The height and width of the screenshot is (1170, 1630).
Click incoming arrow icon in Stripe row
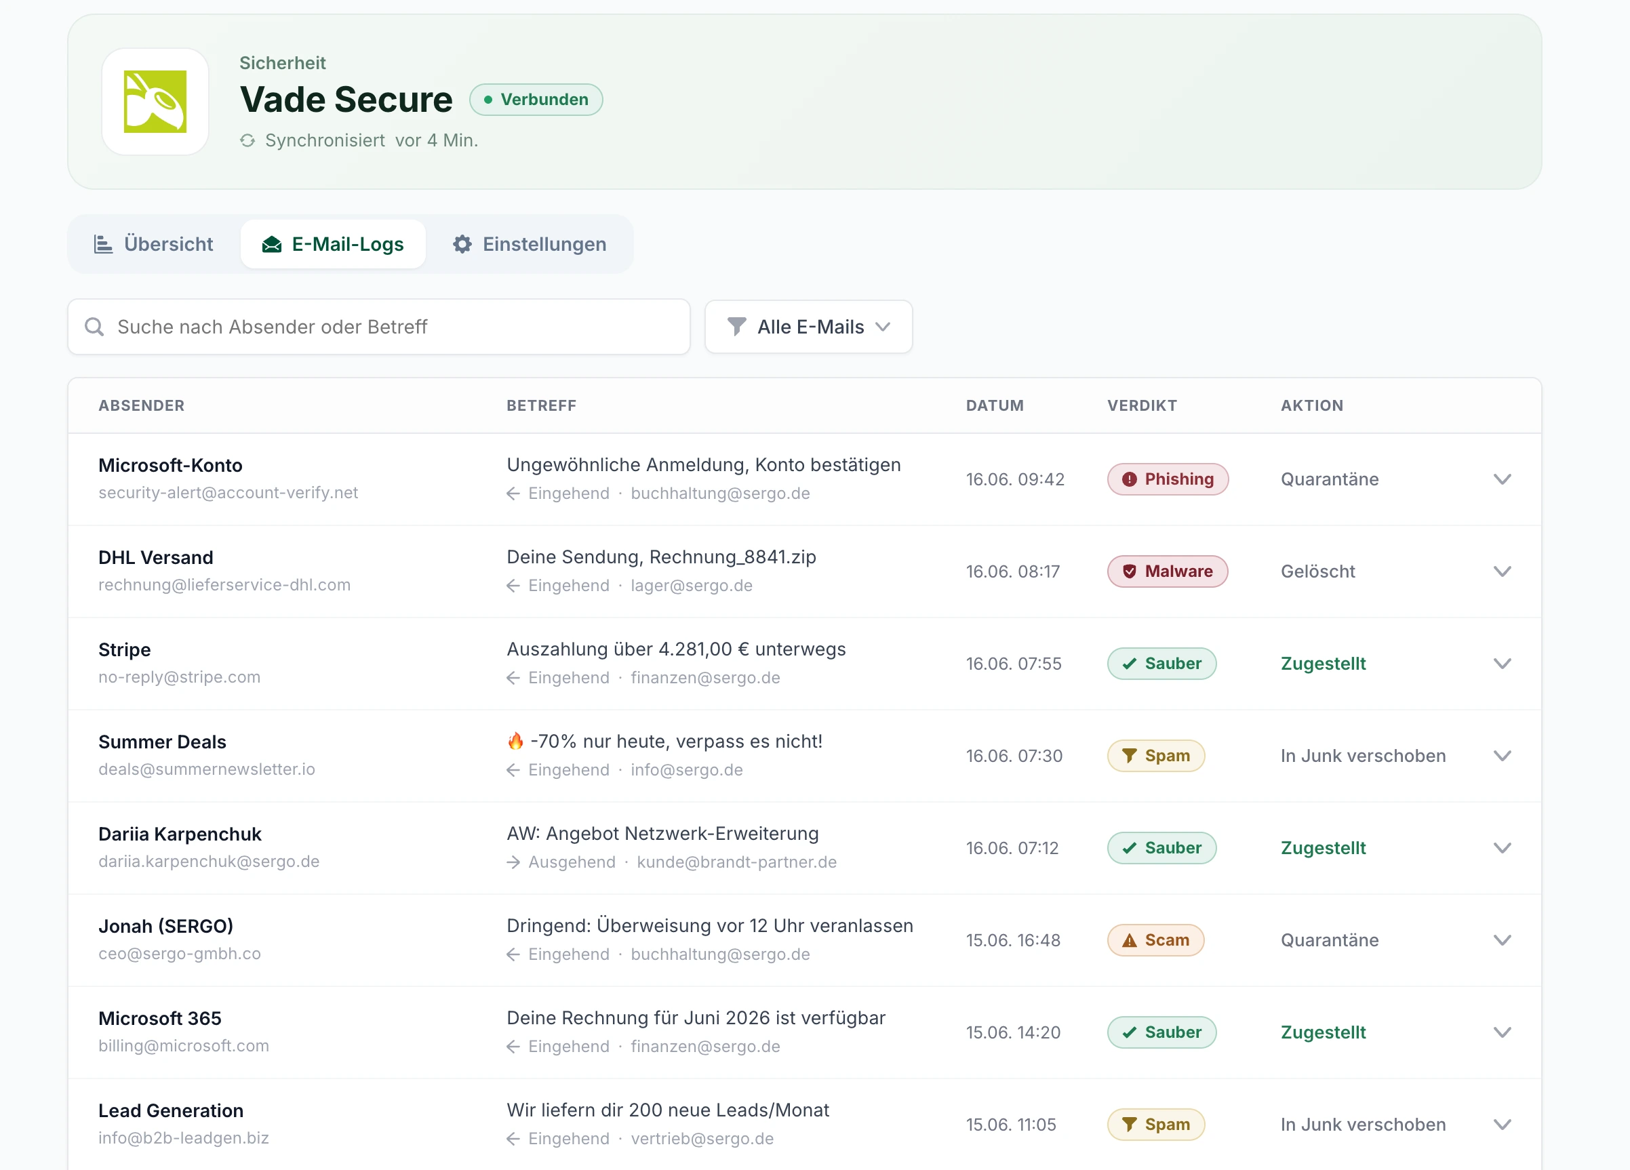coord(513,678)
